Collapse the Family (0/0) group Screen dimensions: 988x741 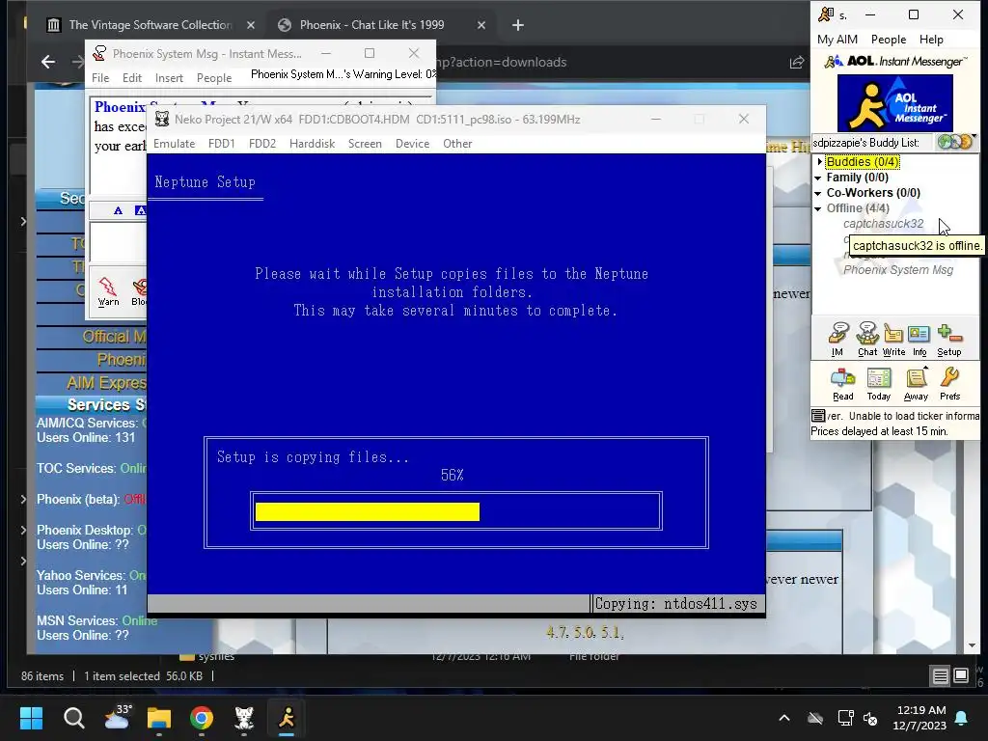tap(818, 178)
